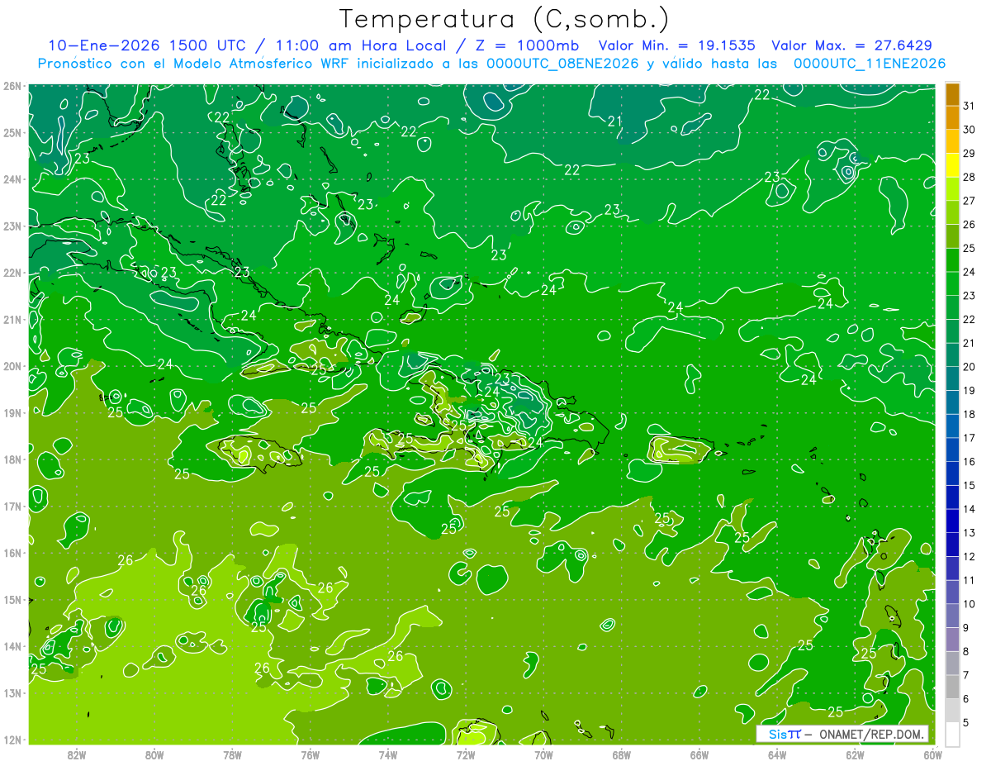Click the color scale label '18'
Image resolution: width=991 pixels, height=766 pixels.
point(970,414)
